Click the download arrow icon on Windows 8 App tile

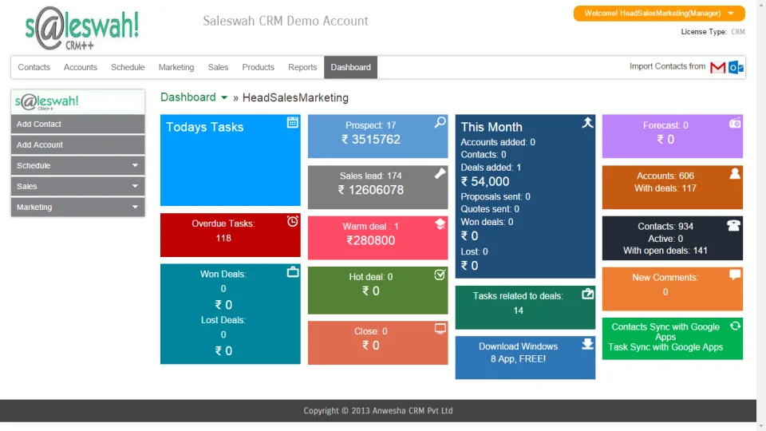tap(588, 344)
